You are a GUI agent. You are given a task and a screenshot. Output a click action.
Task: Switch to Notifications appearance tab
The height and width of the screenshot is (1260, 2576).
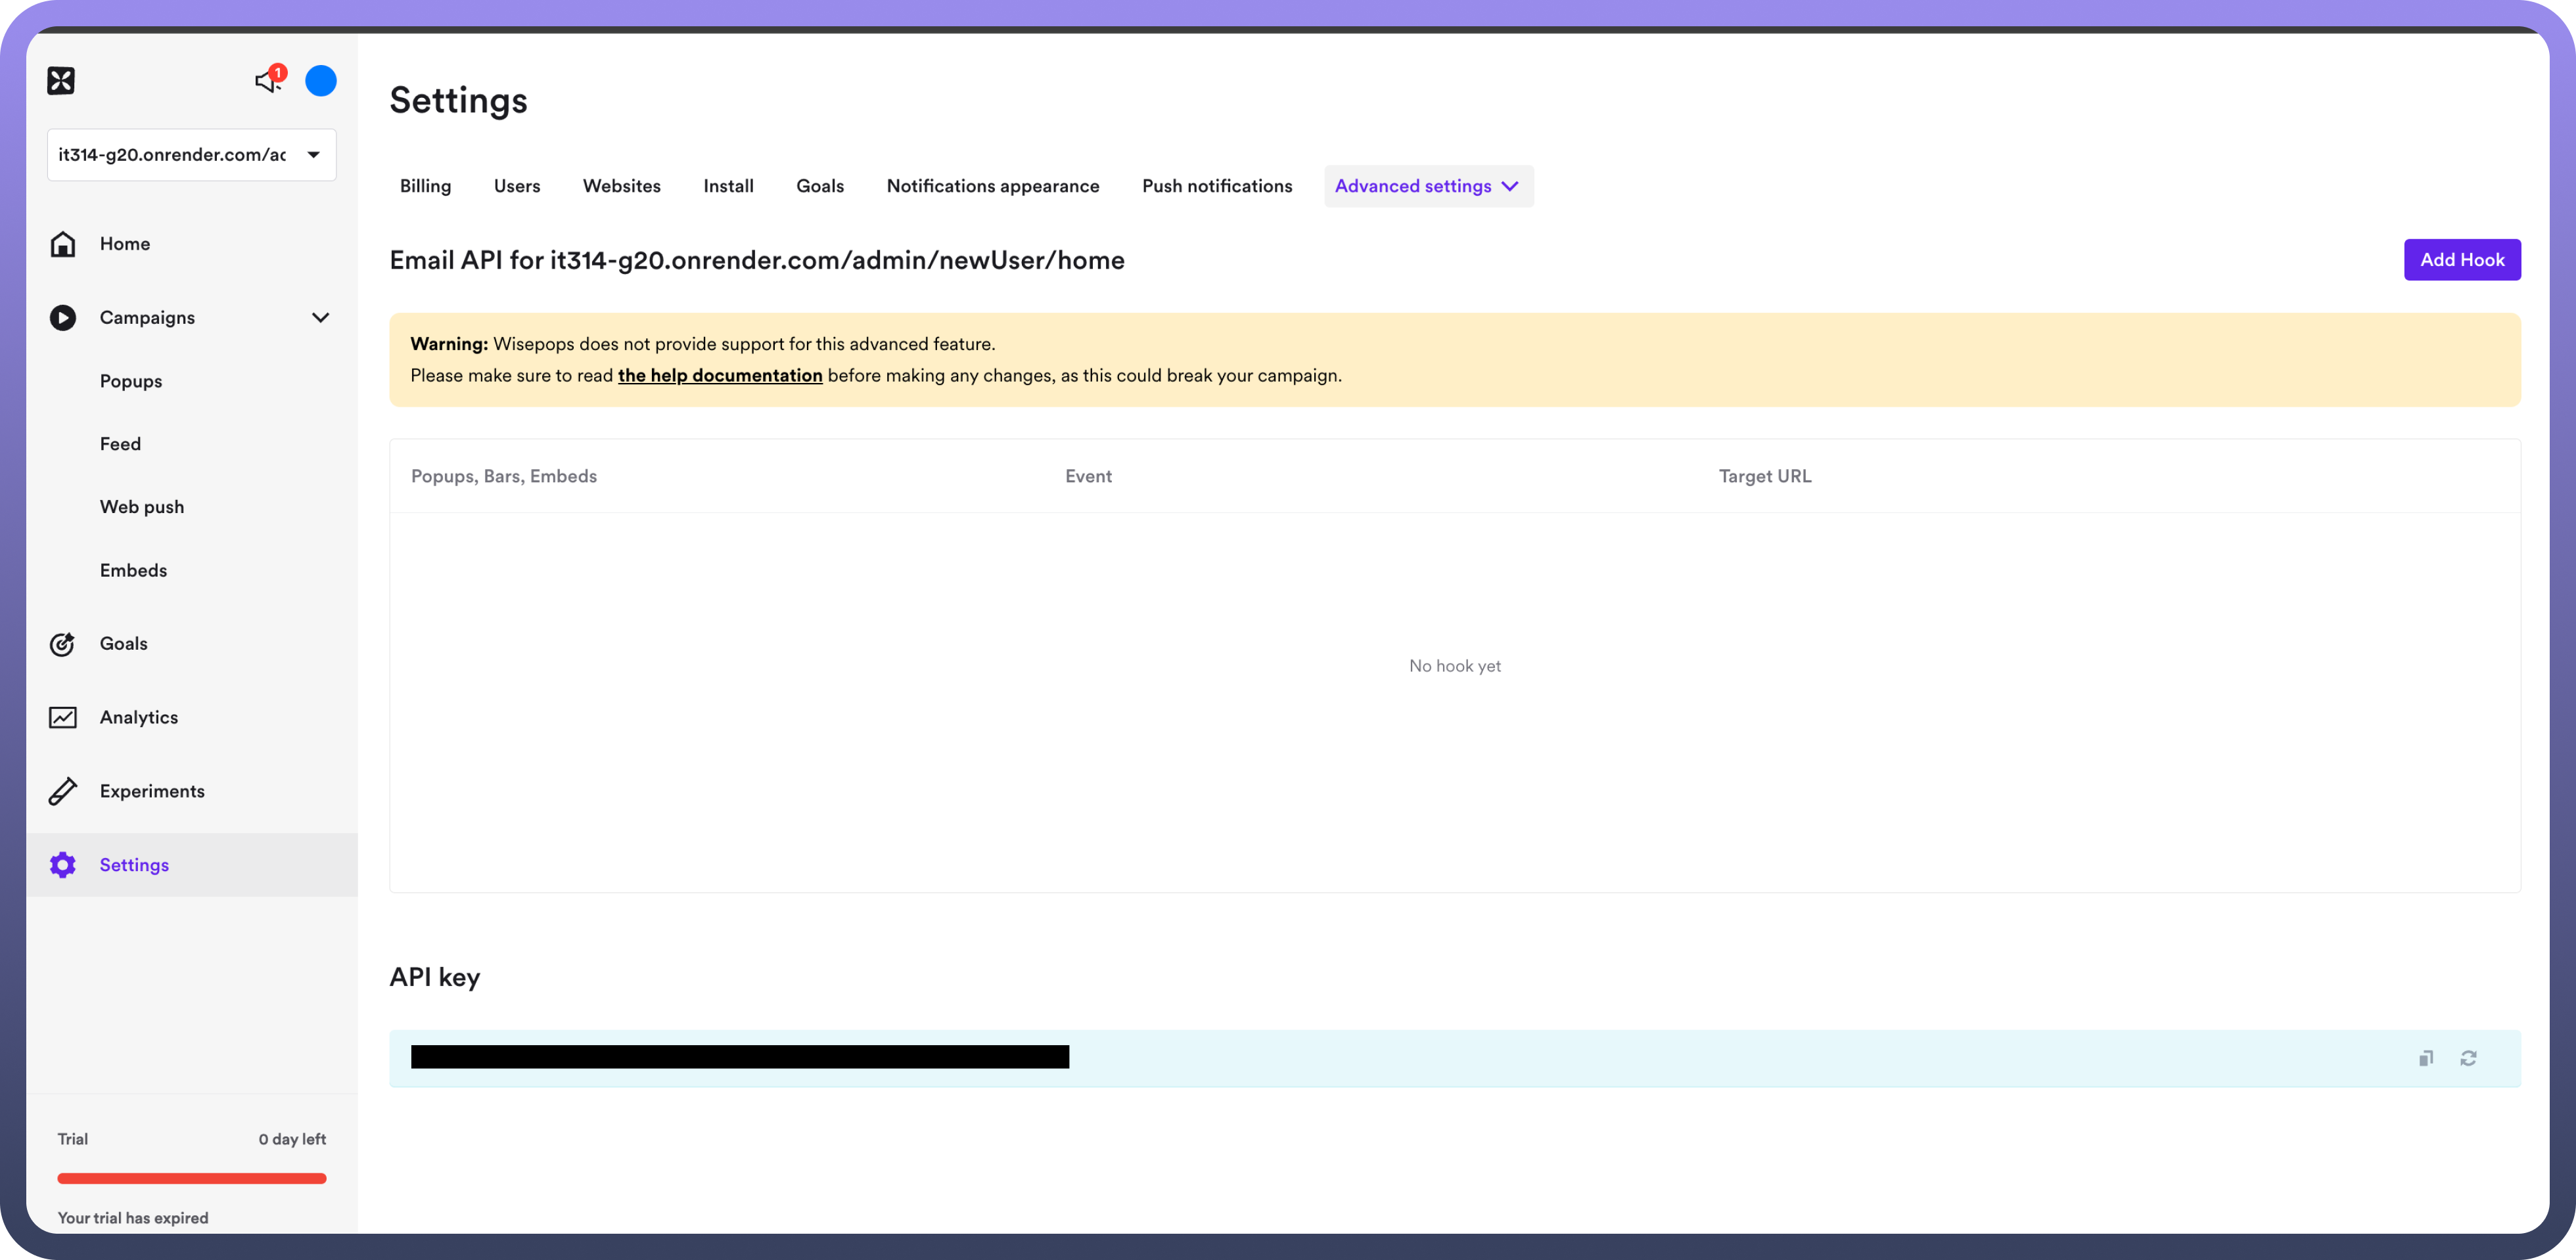point(992,187)
